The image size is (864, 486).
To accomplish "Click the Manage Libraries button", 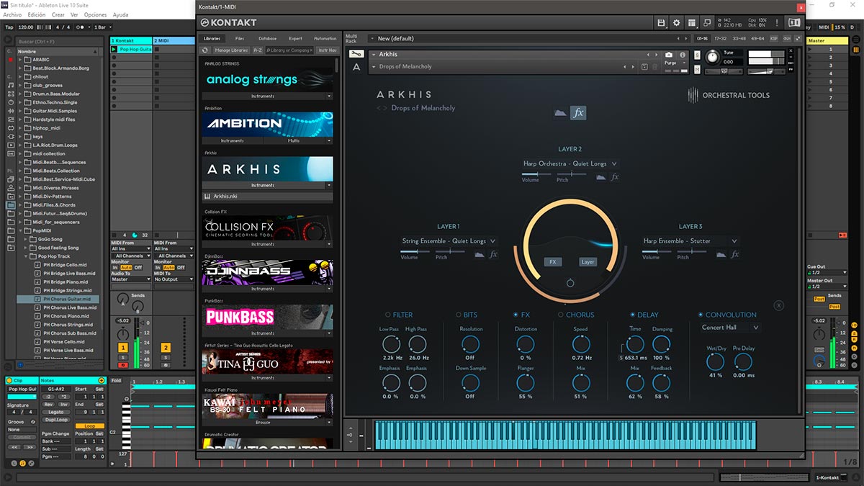I will pos(231,50).
